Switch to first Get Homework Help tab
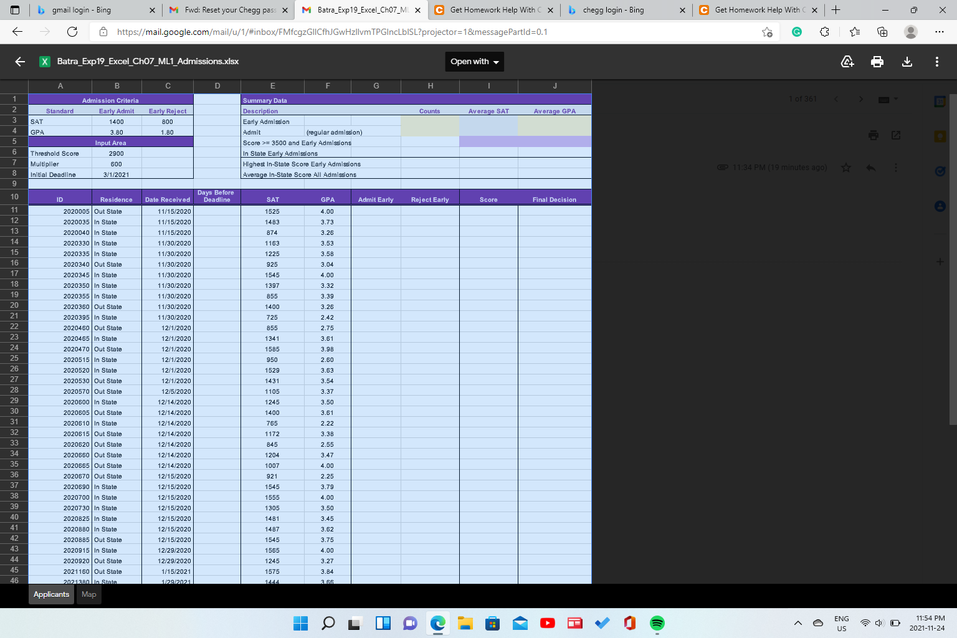Image resolution: width=957 pixels, height=638 pixels. (x=495, y=10)
